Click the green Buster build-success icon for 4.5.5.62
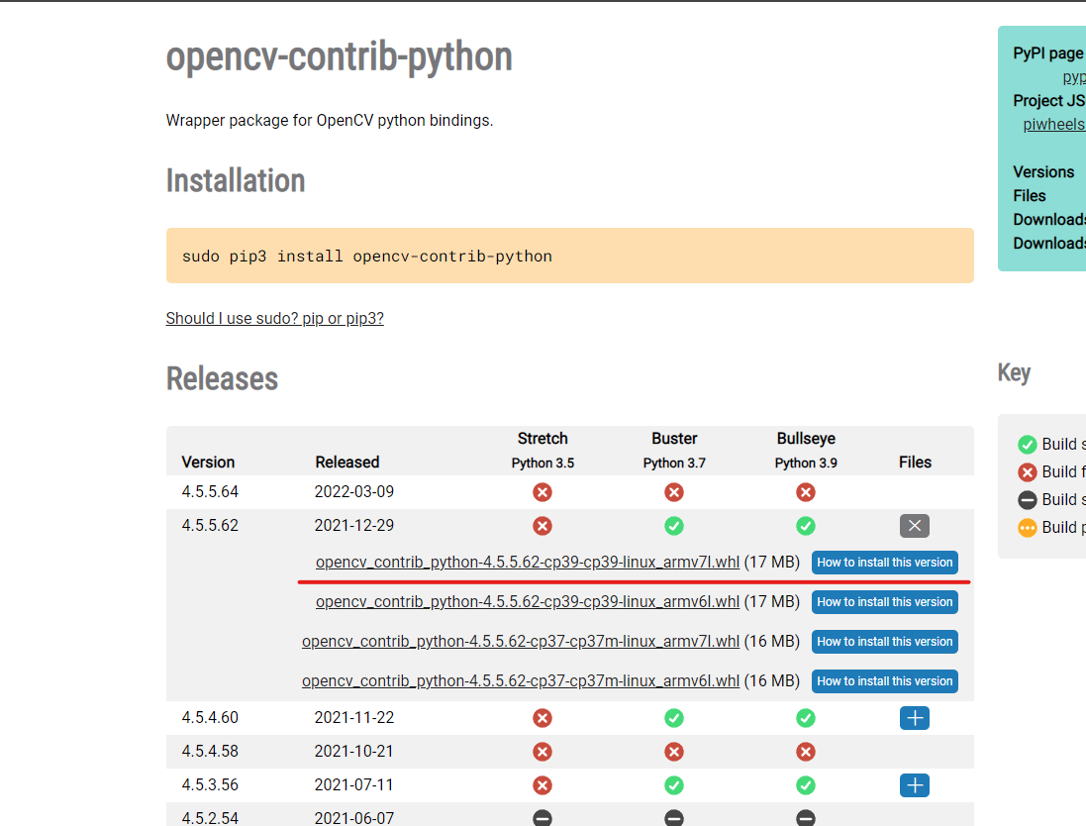This screenshot has height=826, width=1086. 674,526
